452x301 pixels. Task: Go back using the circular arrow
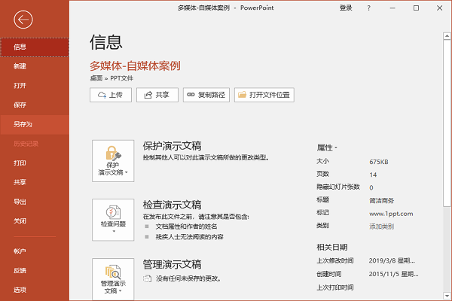coord(23,20)
